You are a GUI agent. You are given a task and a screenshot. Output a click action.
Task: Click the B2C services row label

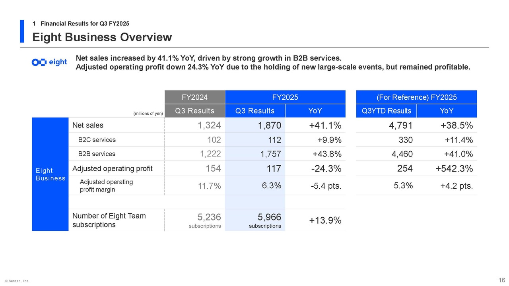click(97, 140)
